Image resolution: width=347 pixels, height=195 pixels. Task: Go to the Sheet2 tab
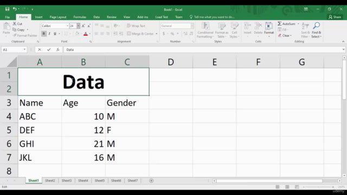point(50,180)
